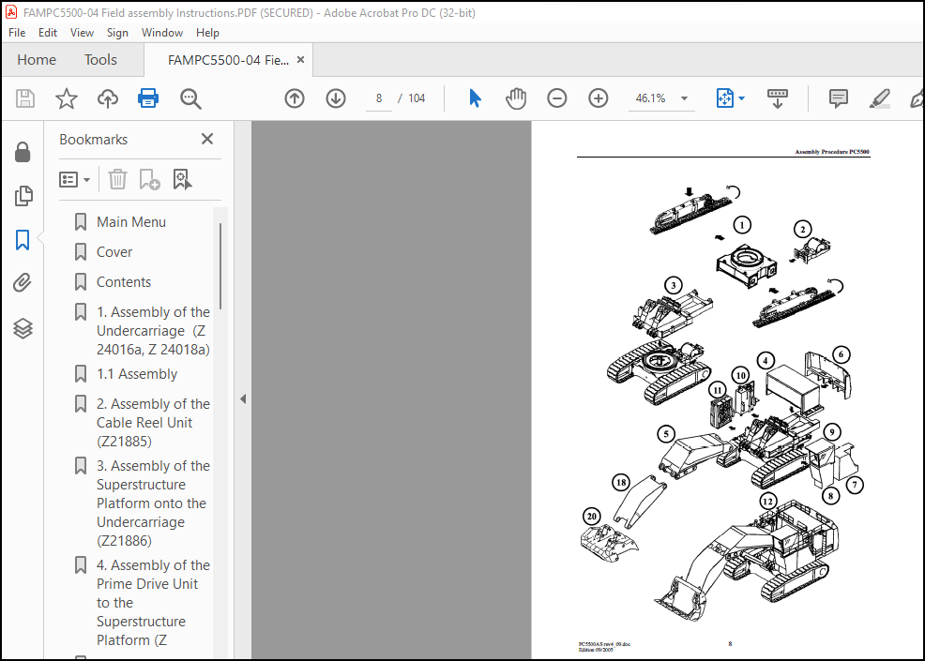Select the Highlighter tool

click(879, 98)
